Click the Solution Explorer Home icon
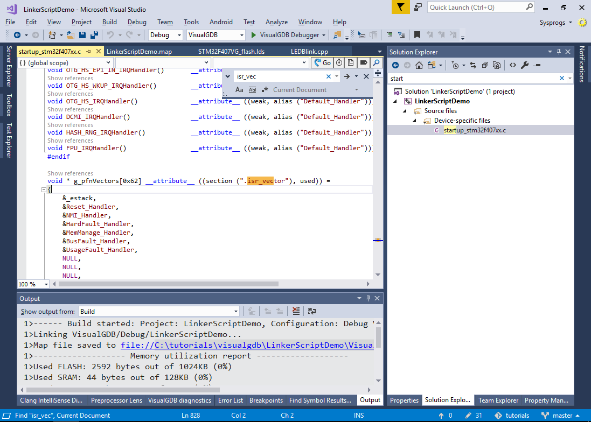This screenshot has width=591, height=422. 419,65
